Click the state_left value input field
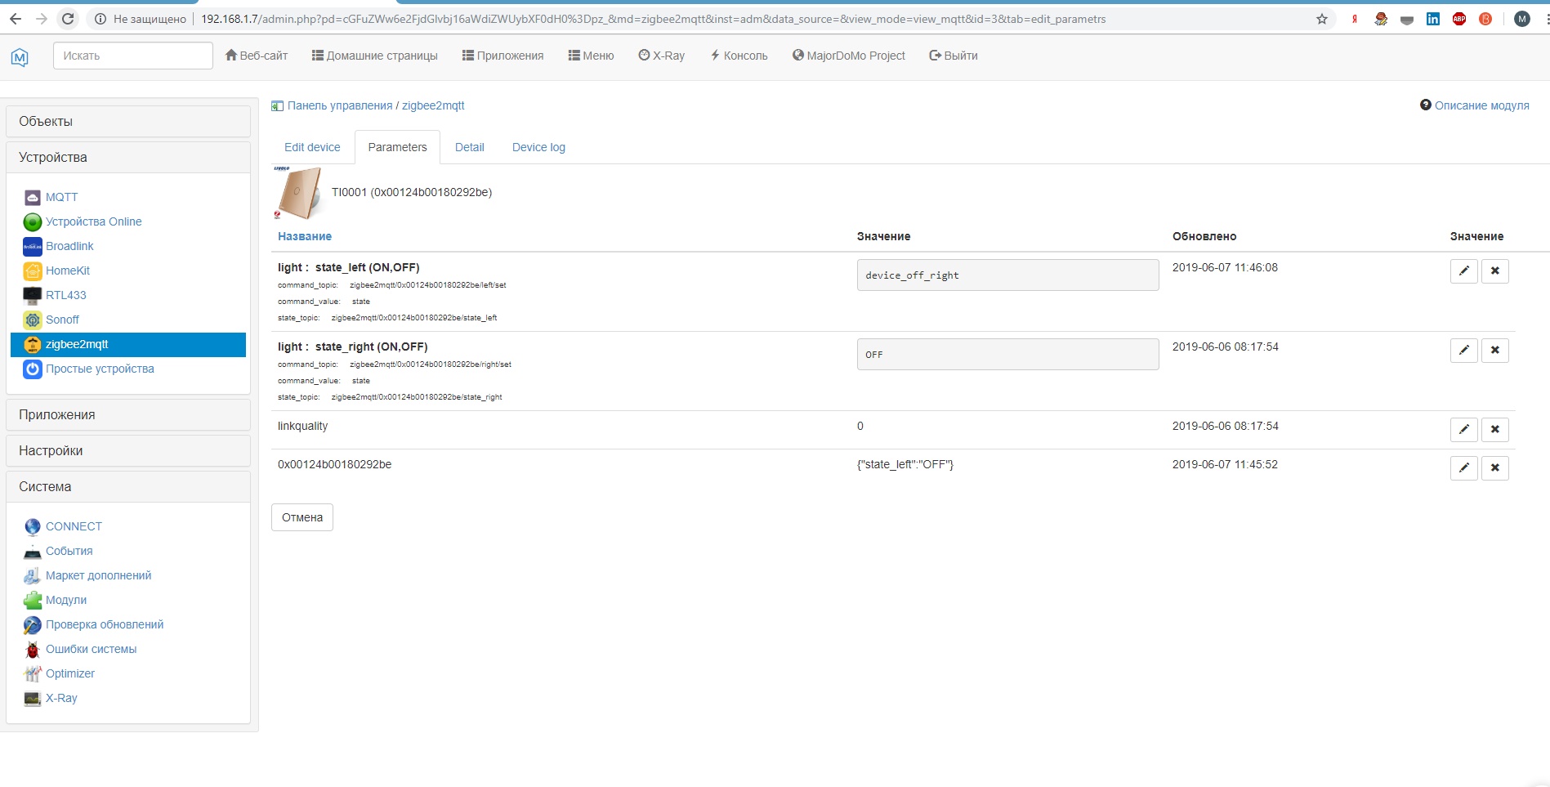 1007,275
